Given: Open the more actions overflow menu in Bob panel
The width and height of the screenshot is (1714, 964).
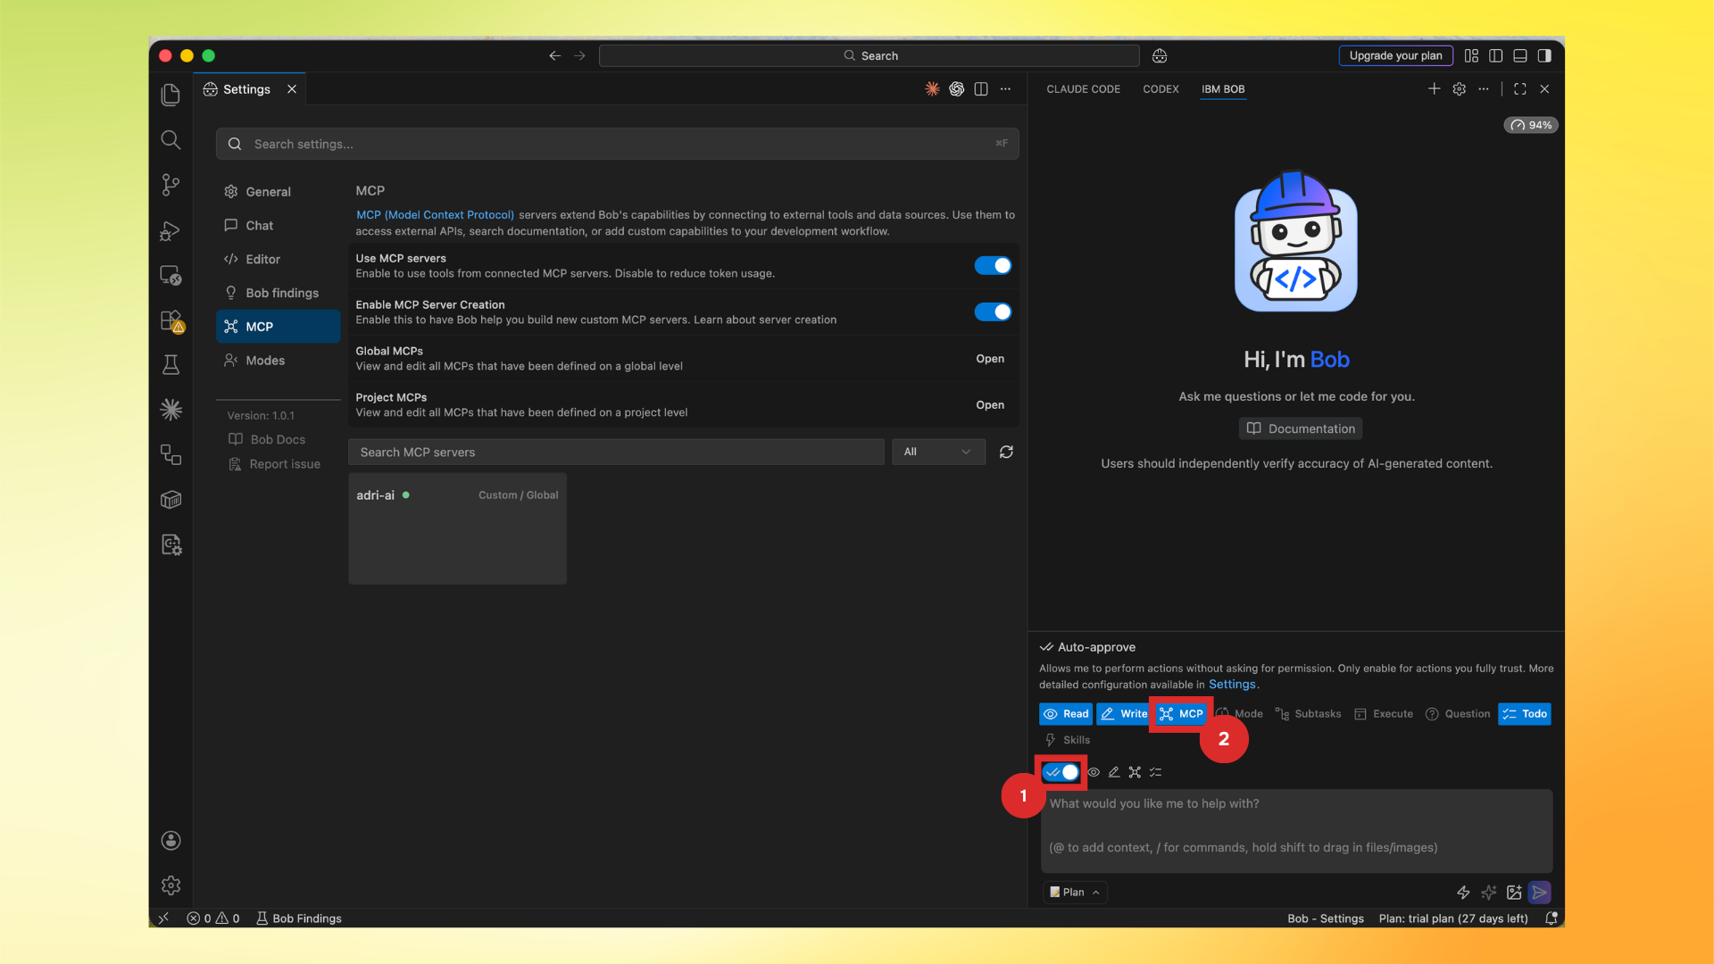Looking at the screenshot, I should click(1484, 89).
